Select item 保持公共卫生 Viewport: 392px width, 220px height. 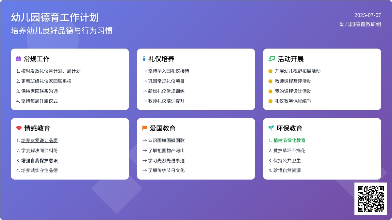285,161
